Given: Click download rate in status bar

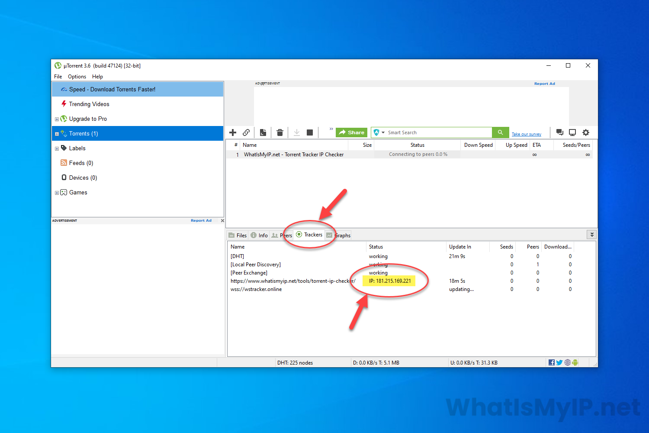Looking at the screenshot, I should click(376, 363).
